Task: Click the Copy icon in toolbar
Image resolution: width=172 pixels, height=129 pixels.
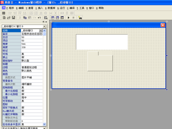Action: pyautogui.click(x=25, y=18)
